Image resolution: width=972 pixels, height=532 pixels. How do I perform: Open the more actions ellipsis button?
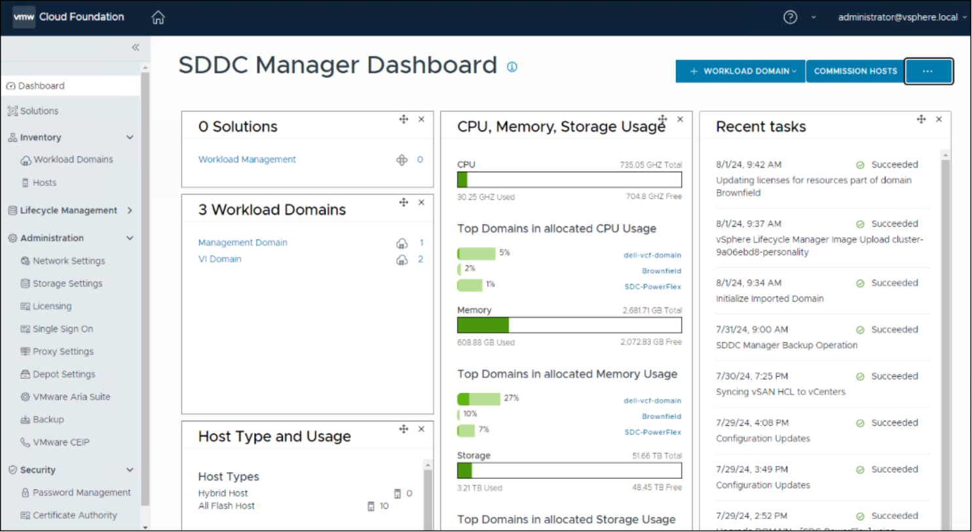click(x=928, y=71)
